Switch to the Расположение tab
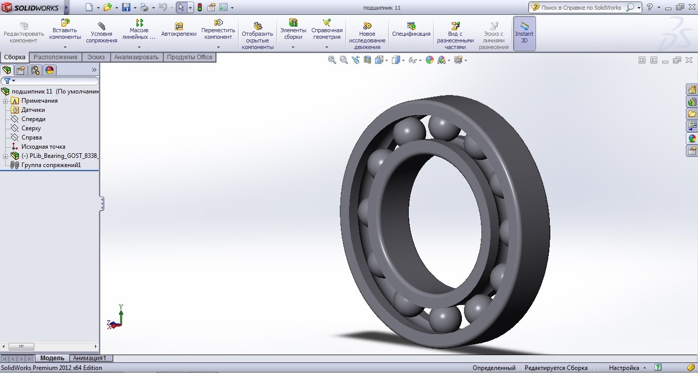This screenshot has width=698, height=373. coord(56,57)
